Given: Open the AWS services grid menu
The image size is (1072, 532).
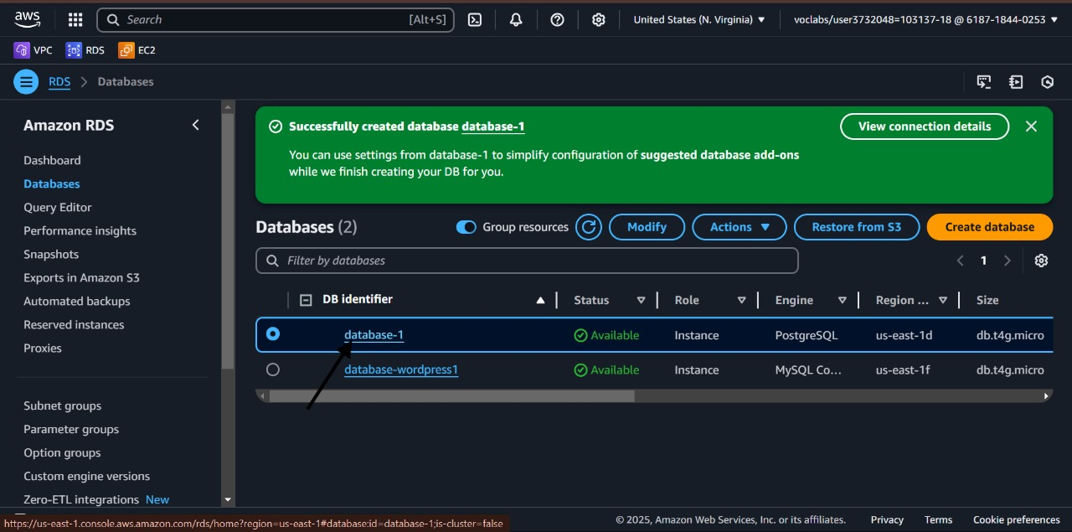Looking at the screenshot, I should pos(75,20).
